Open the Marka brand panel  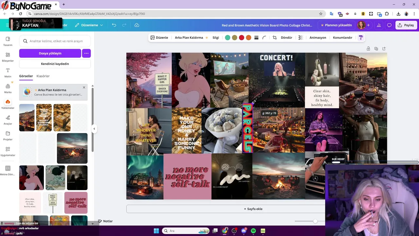8,88
